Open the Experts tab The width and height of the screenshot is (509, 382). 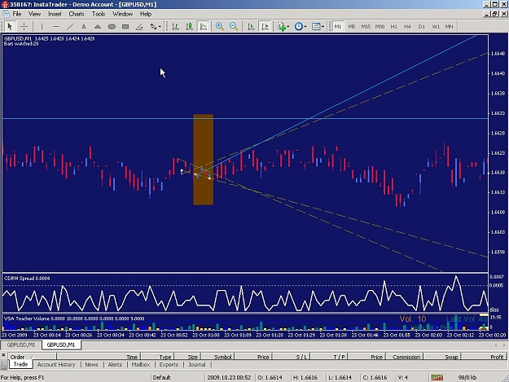click(x=169, y=364)
